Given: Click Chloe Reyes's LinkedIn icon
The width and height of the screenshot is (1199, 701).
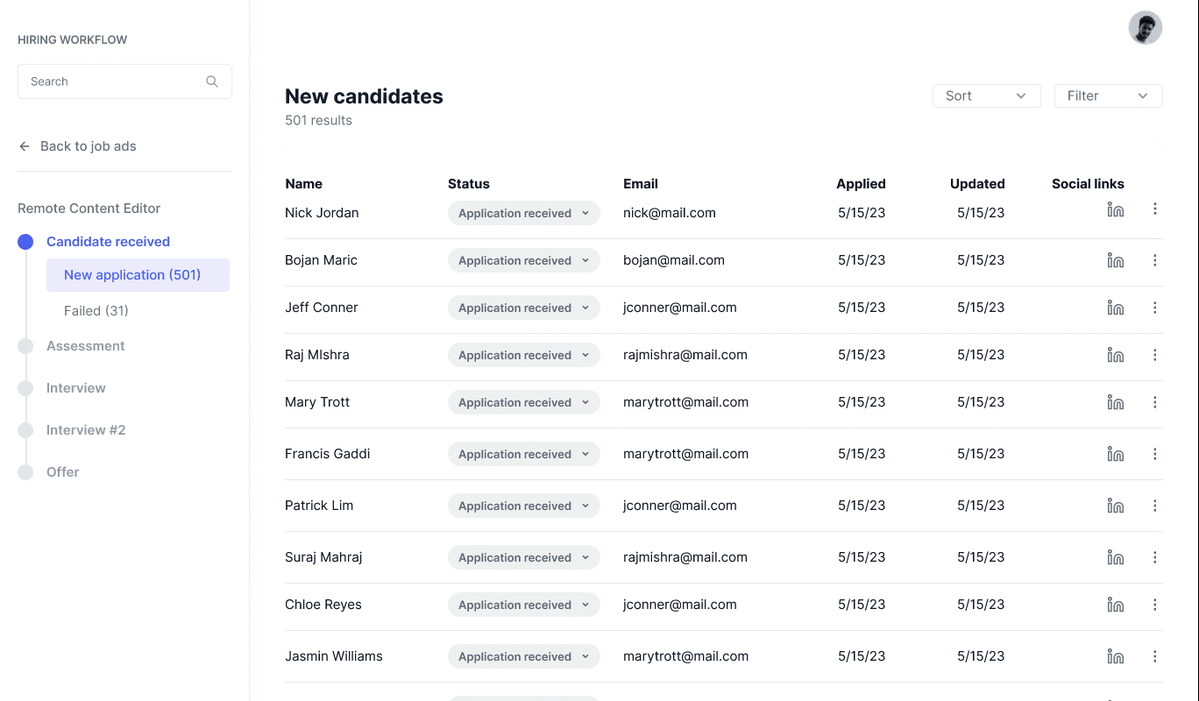Looking at the screenshot, I should pyautogui.click(x=1116, y=605).
